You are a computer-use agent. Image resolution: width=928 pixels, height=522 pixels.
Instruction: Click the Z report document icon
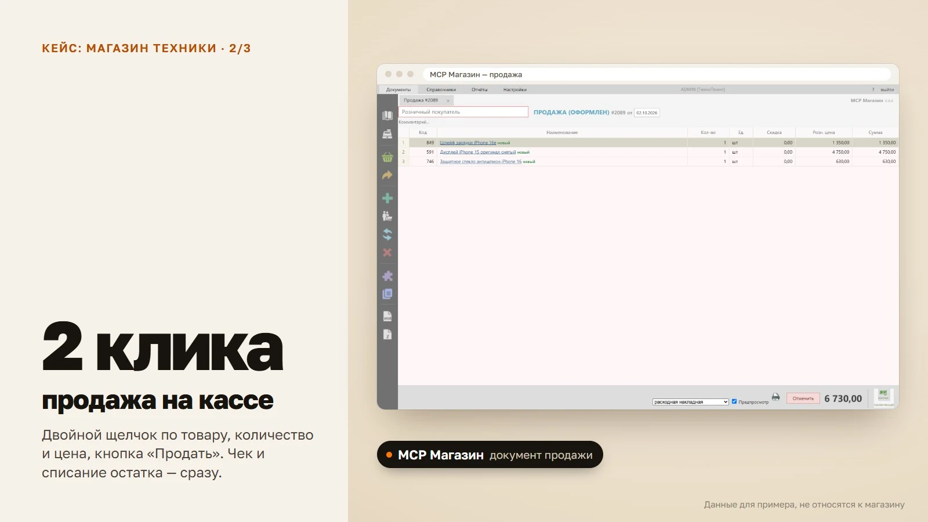click(387, 335)
